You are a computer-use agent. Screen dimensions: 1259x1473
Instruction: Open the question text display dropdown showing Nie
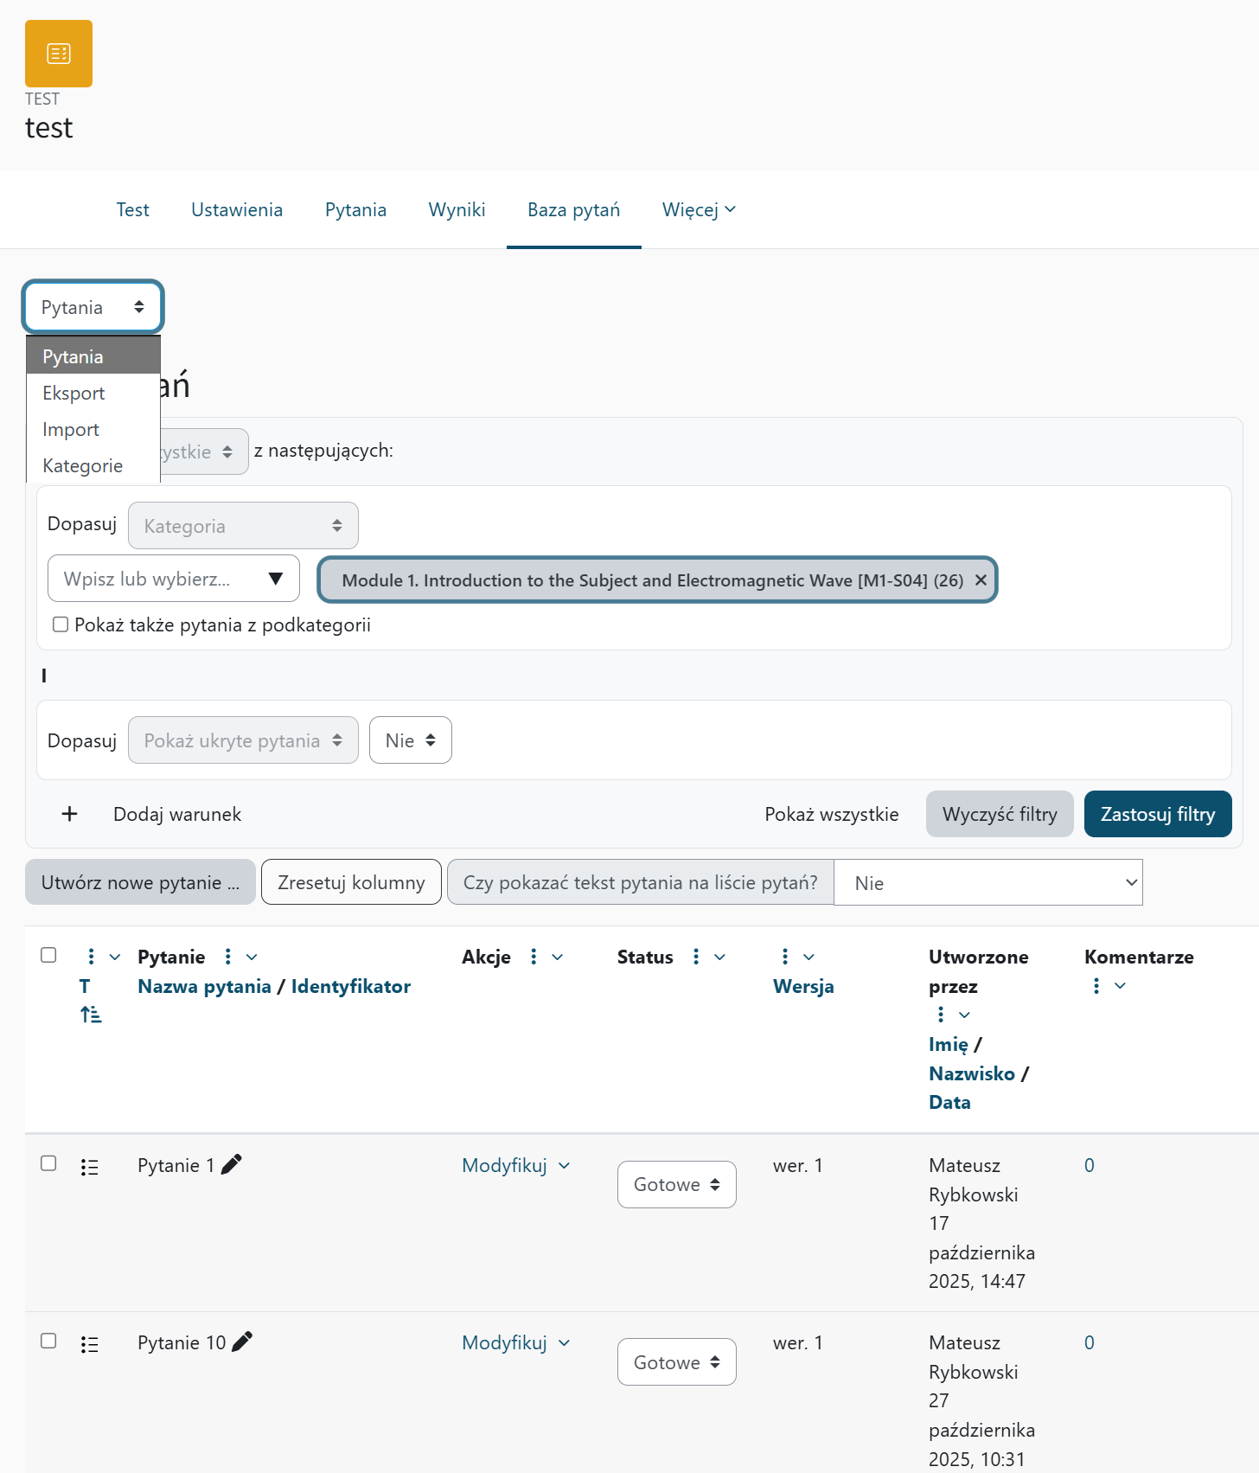click(987, 882)
